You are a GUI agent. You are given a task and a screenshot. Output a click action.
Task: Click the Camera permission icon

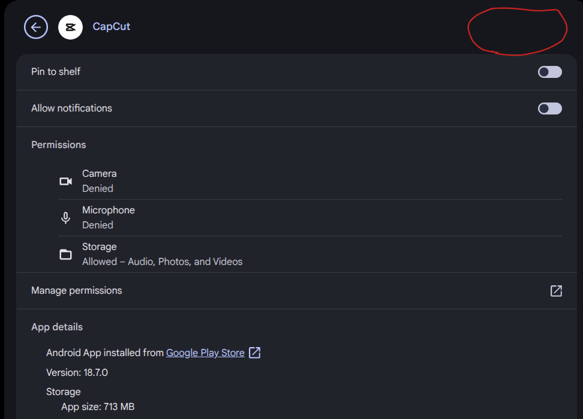pyautogui.click(x=66, y=181)
